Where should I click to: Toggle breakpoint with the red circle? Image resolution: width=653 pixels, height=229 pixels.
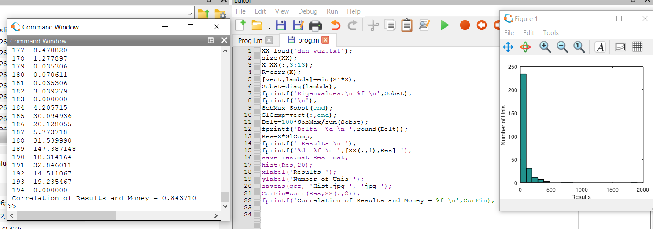coord(465,25)
